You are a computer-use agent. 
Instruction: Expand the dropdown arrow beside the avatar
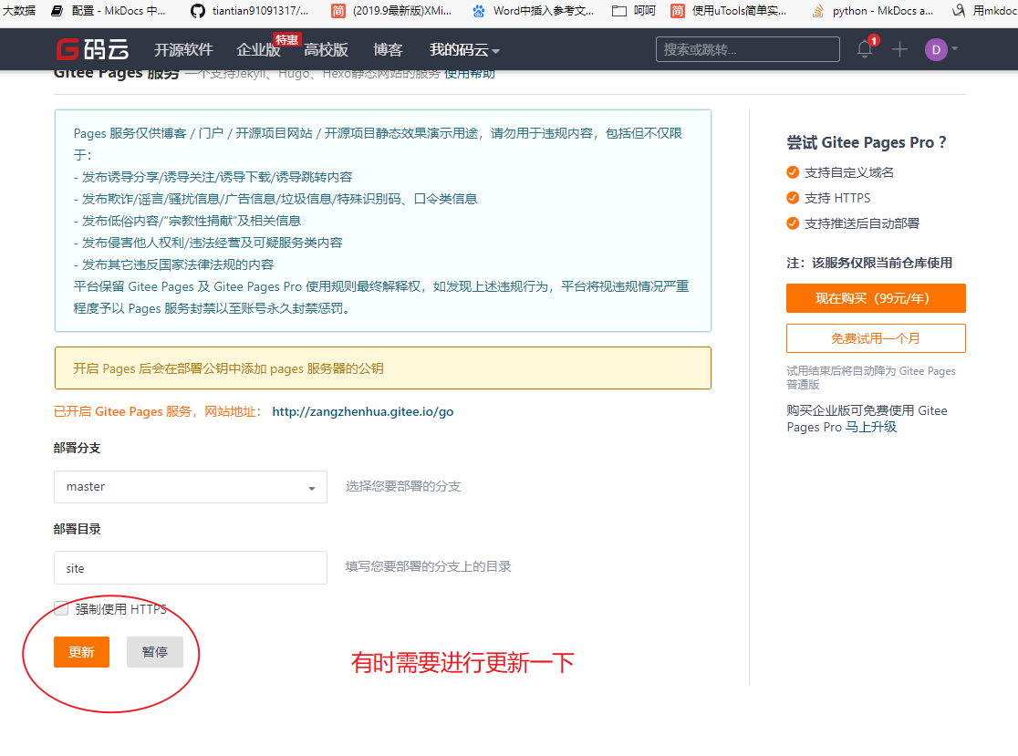[954, 48]
